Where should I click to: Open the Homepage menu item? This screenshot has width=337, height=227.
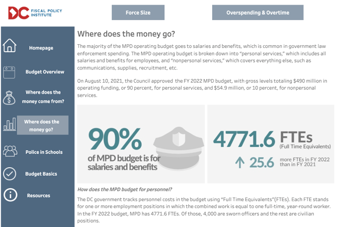click(41, 48)
